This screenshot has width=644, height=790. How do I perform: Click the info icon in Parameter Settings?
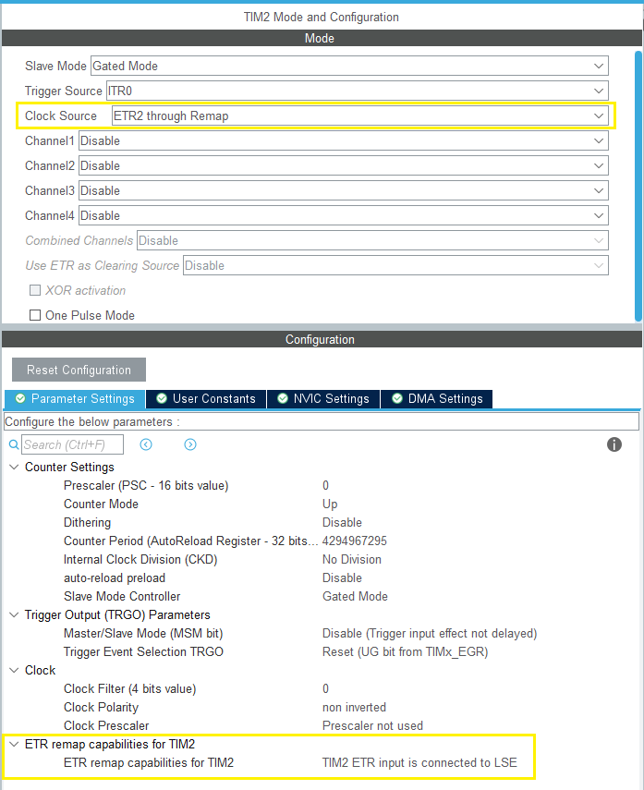click(614, 444)
